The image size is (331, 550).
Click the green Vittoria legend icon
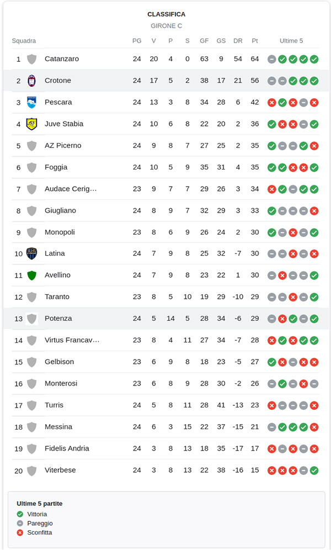point(20,514)
